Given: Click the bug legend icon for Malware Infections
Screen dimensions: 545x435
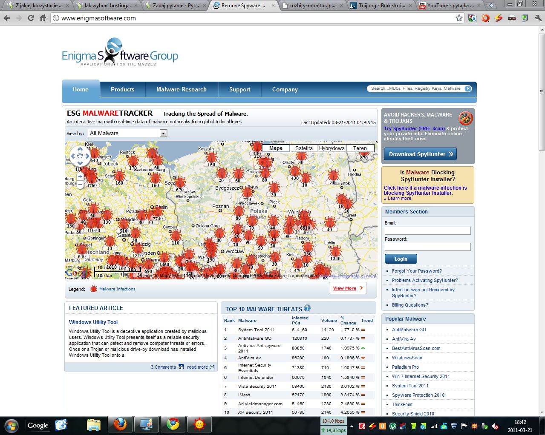Looking at the screenshot, I should pyautogui.click(x=94, y=289).
